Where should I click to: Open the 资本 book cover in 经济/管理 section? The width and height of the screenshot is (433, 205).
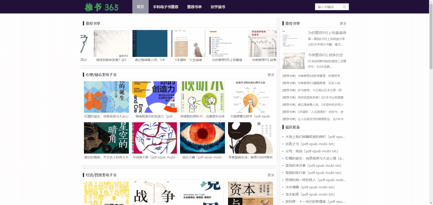pos(250,193)
